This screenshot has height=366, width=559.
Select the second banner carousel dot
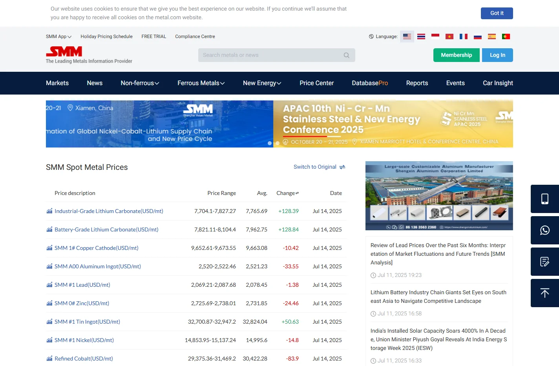point(278,143)
